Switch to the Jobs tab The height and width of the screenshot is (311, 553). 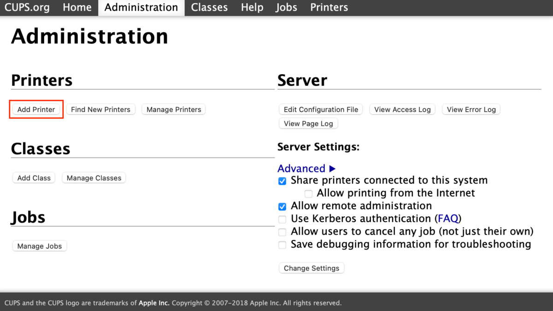[x=286, y=8]
